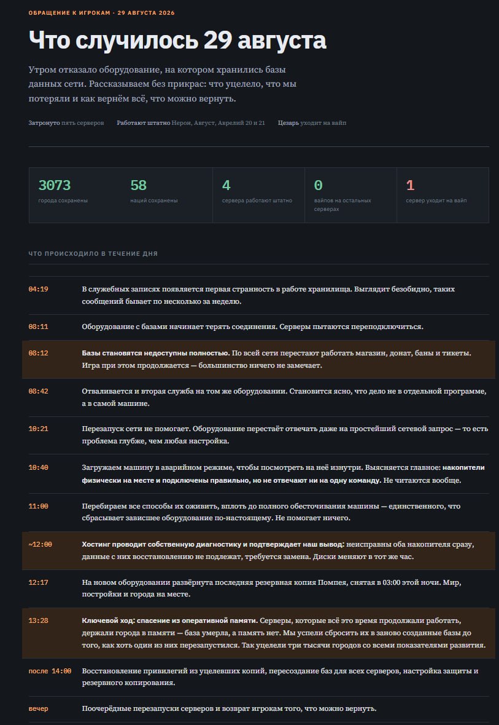
Task: Select the red '1' server wipe stat
Action: click(410, 186)
